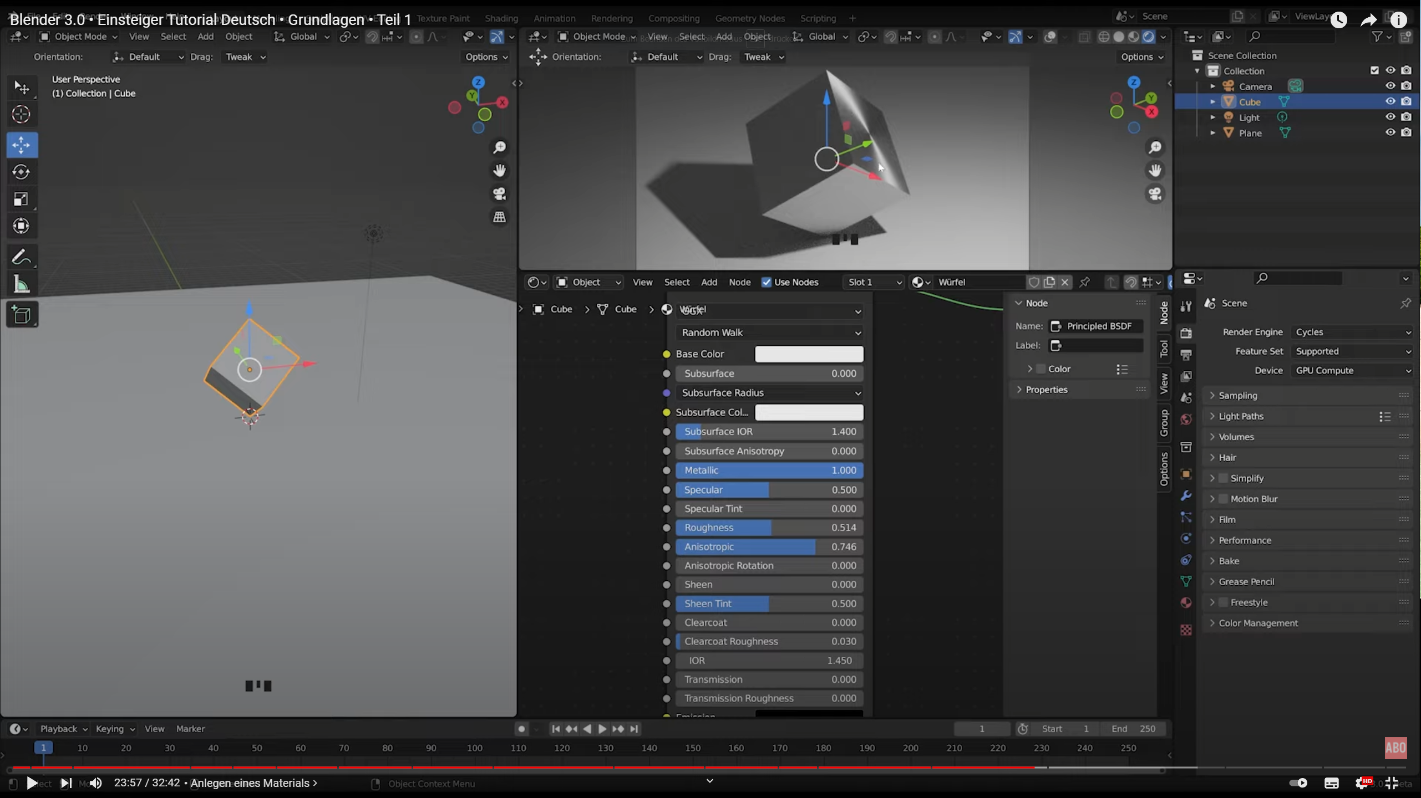1421x798 pixels.
Task: Expand the Sampling panel
Action: 1237,395
